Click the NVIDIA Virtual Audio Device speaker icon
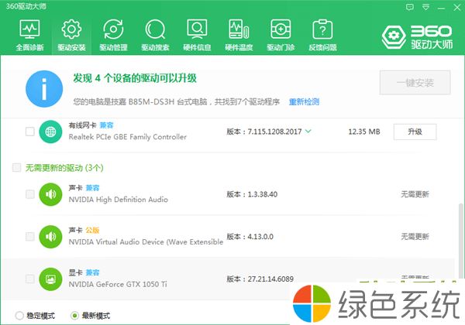Image resolution: width=465 pixels, height=325 pixels. coord(50,237)
